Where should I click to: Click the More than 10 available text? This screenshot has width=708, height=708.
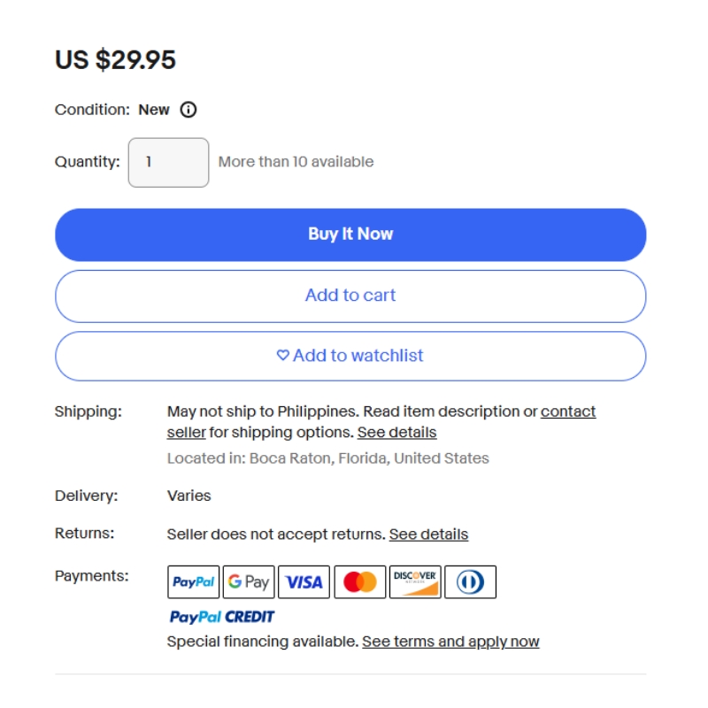click(296, 162)
